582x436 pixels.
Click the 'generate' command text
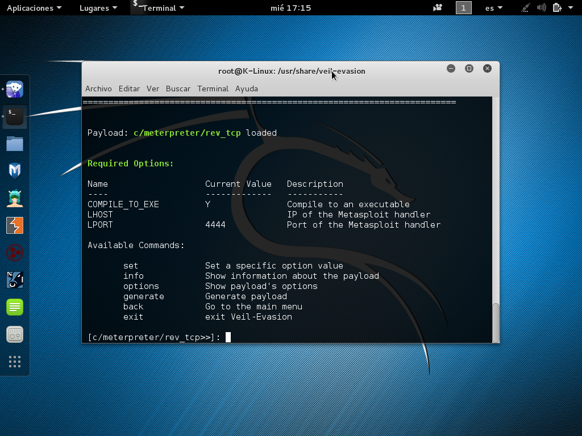tap(144, 296)
